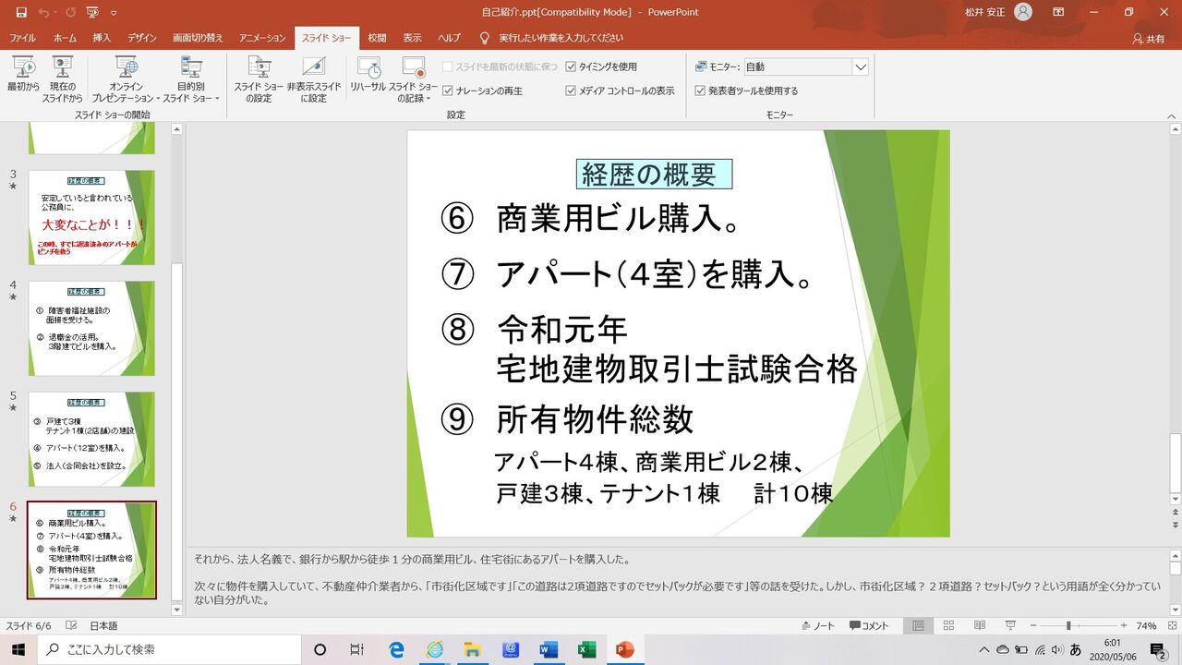1182x665 pixels.
Task: Open slide show settings (スライド ショーの設定)
Action: click(x=259, y=79)
